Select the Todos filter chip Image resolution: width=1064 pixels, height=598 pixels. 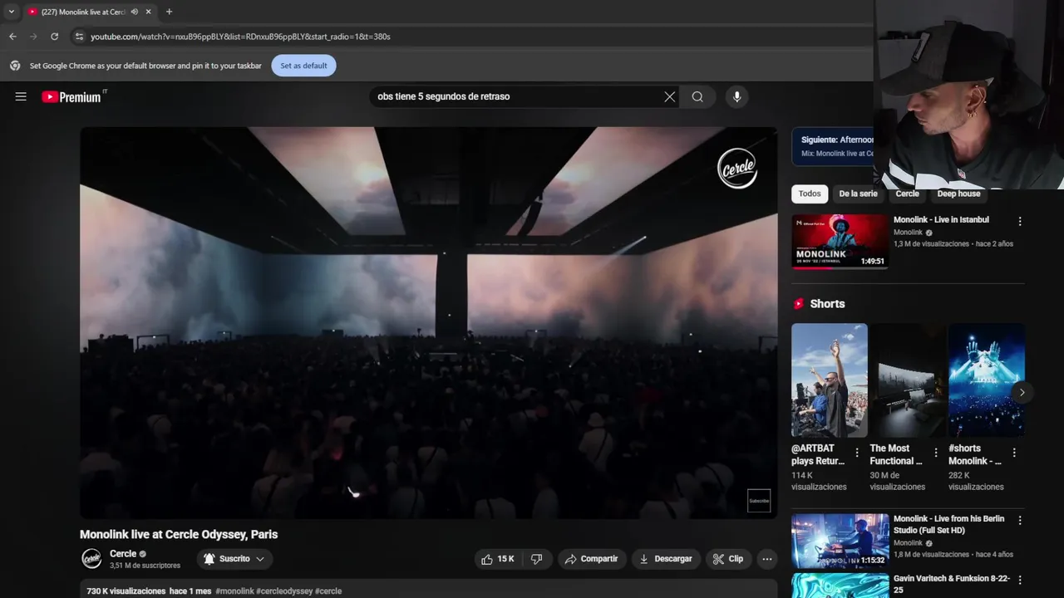(810, 194)
